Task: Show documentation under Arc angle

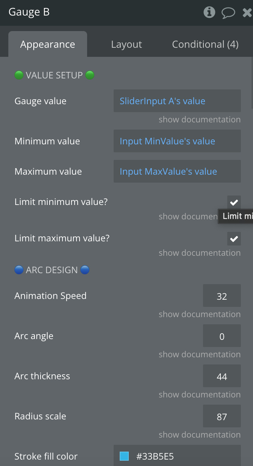Action: pos(200,354)
